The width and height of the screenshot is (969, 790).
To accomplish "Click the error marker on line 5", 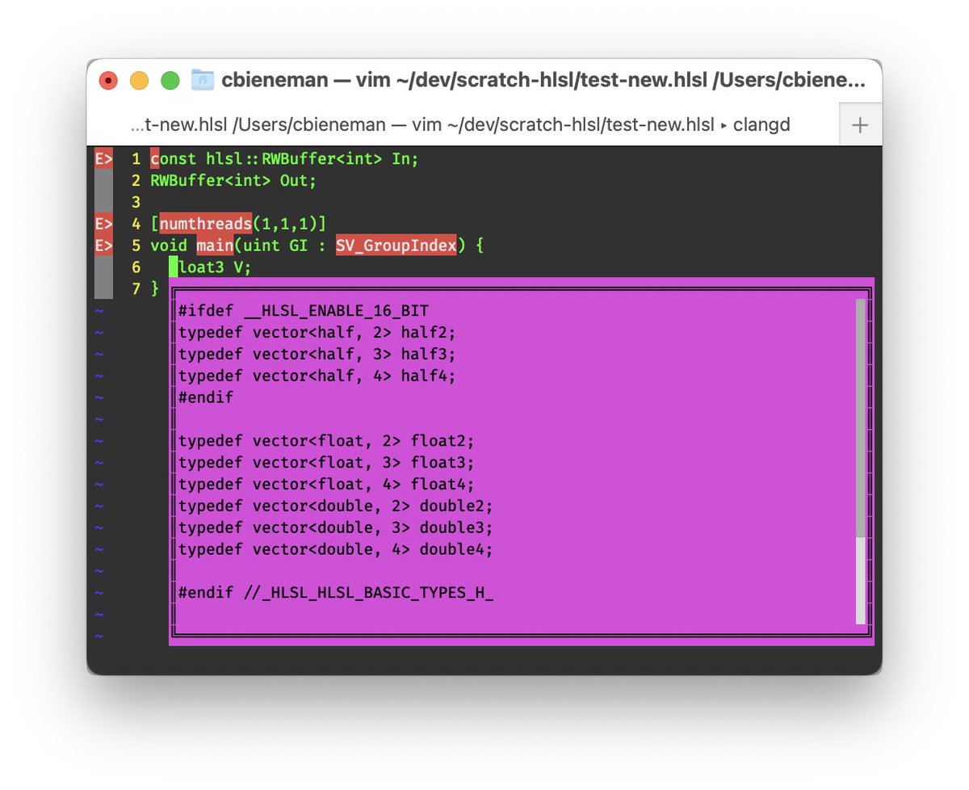I will pyautogui.click(x=103, y=246).
